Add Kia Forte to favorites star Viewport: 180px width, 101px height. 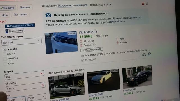tap(149, 54)
